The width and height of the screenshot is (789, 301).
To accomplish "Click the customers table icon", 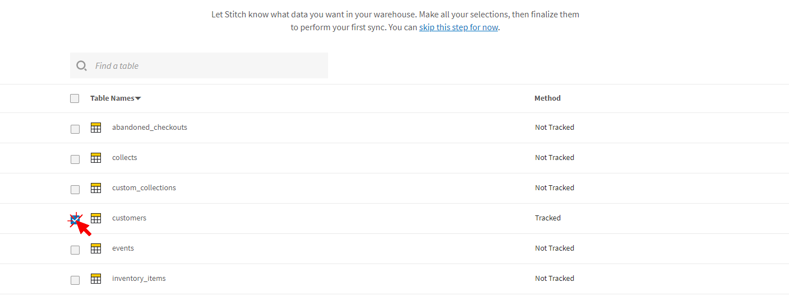I will click(96, 218).
